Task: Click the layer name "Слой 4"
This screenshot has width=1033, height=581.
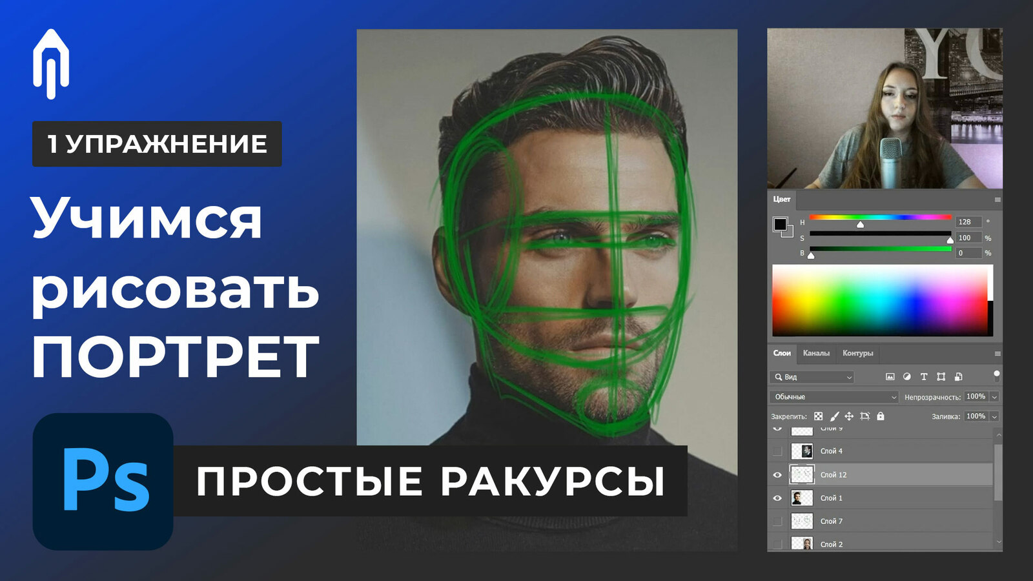Action: (831, 451)
